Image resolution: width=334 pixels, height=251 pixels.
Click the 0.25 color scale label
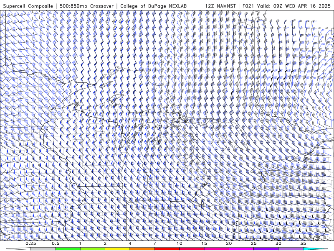point(31,243)
